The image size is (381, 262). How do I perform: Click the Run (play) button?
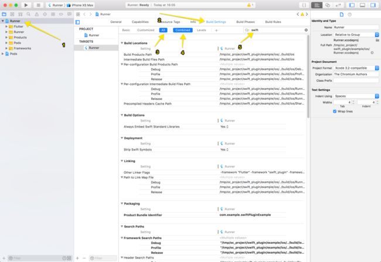[x=26, y=5]
